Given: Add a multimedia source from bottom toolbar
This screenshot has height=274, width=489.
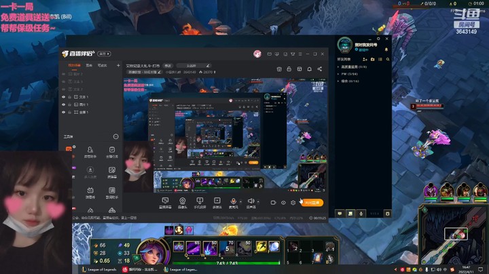Looking at the screenshot, I should pos(217,203).
